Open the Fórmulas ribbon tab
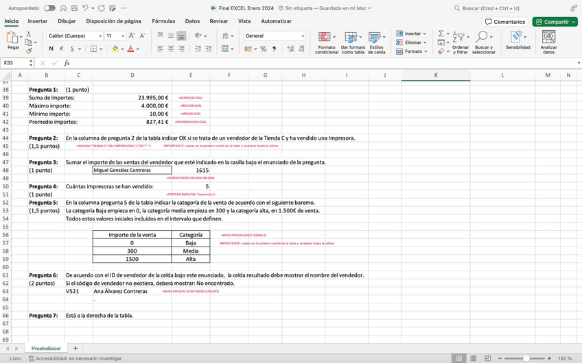 click(x=163, y=21)
